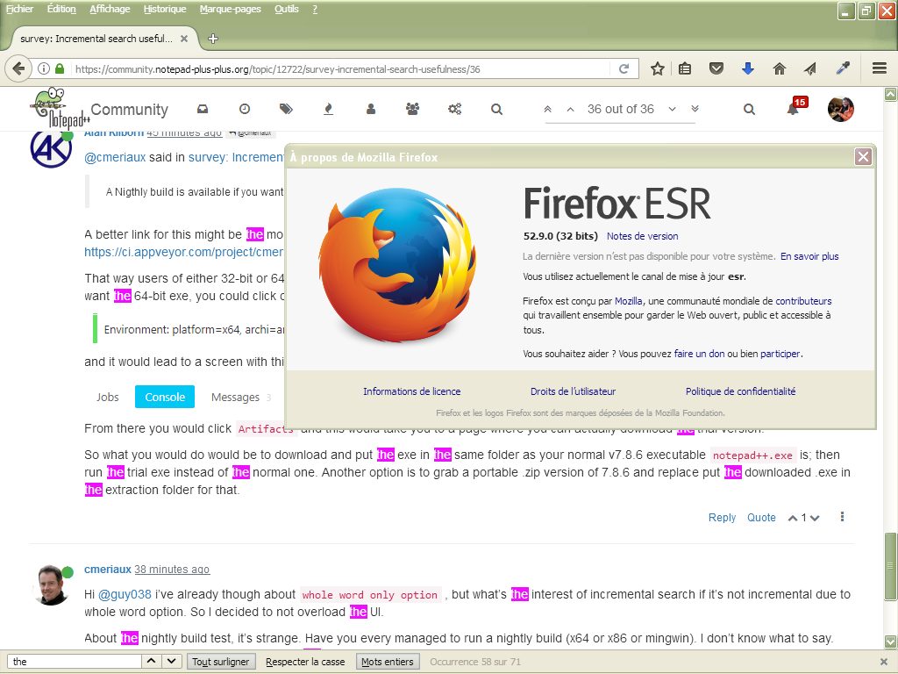The image size is (898, 674).
Task: Open the bookmarks list icon in toolbar
Action: pos(685,68)
